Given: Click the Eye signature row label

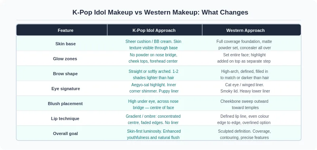Looking at the screenshot, I should tap(66, 89).
